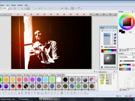Switch to the Library A tab
135x101 pixels.
pos(34,75)
